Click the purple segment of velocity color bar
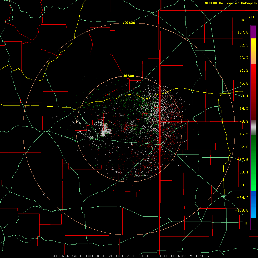The height and width of the screenshot is (258, 258). 253,32
